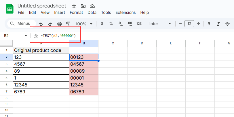Toggle italic formatting
The image size is (234, 117).
point(218,24)
